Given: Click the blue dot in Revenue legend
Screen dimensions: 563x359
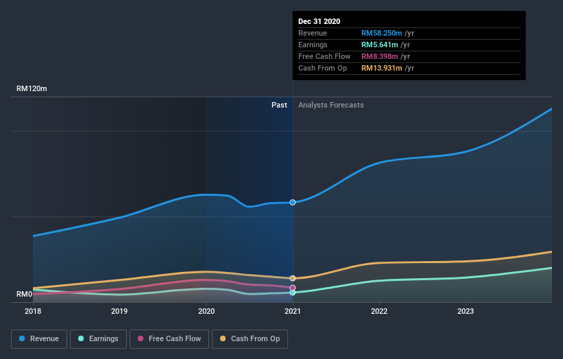Looking at the screenshot, I should 22,338.
